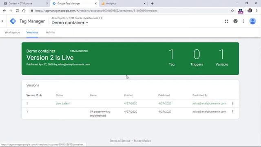Click the Created column header
Image resolution: width=261 pixels, height=147 pixels.
(128, 95)
